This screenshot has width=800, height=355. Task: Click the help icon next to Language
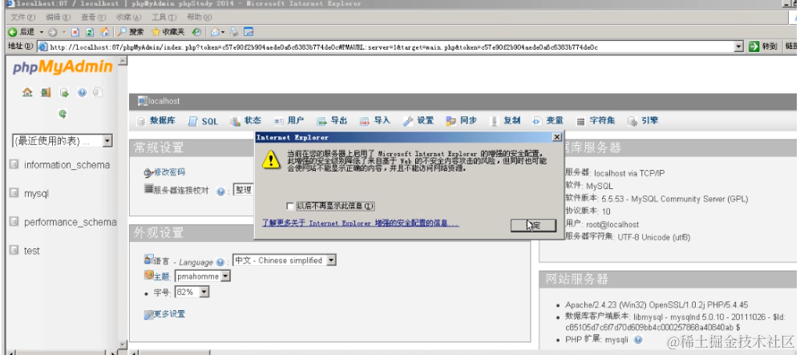tap(220, 262)
